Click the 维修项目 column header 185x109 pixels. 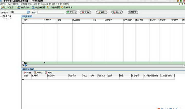(x=76, y=76)
